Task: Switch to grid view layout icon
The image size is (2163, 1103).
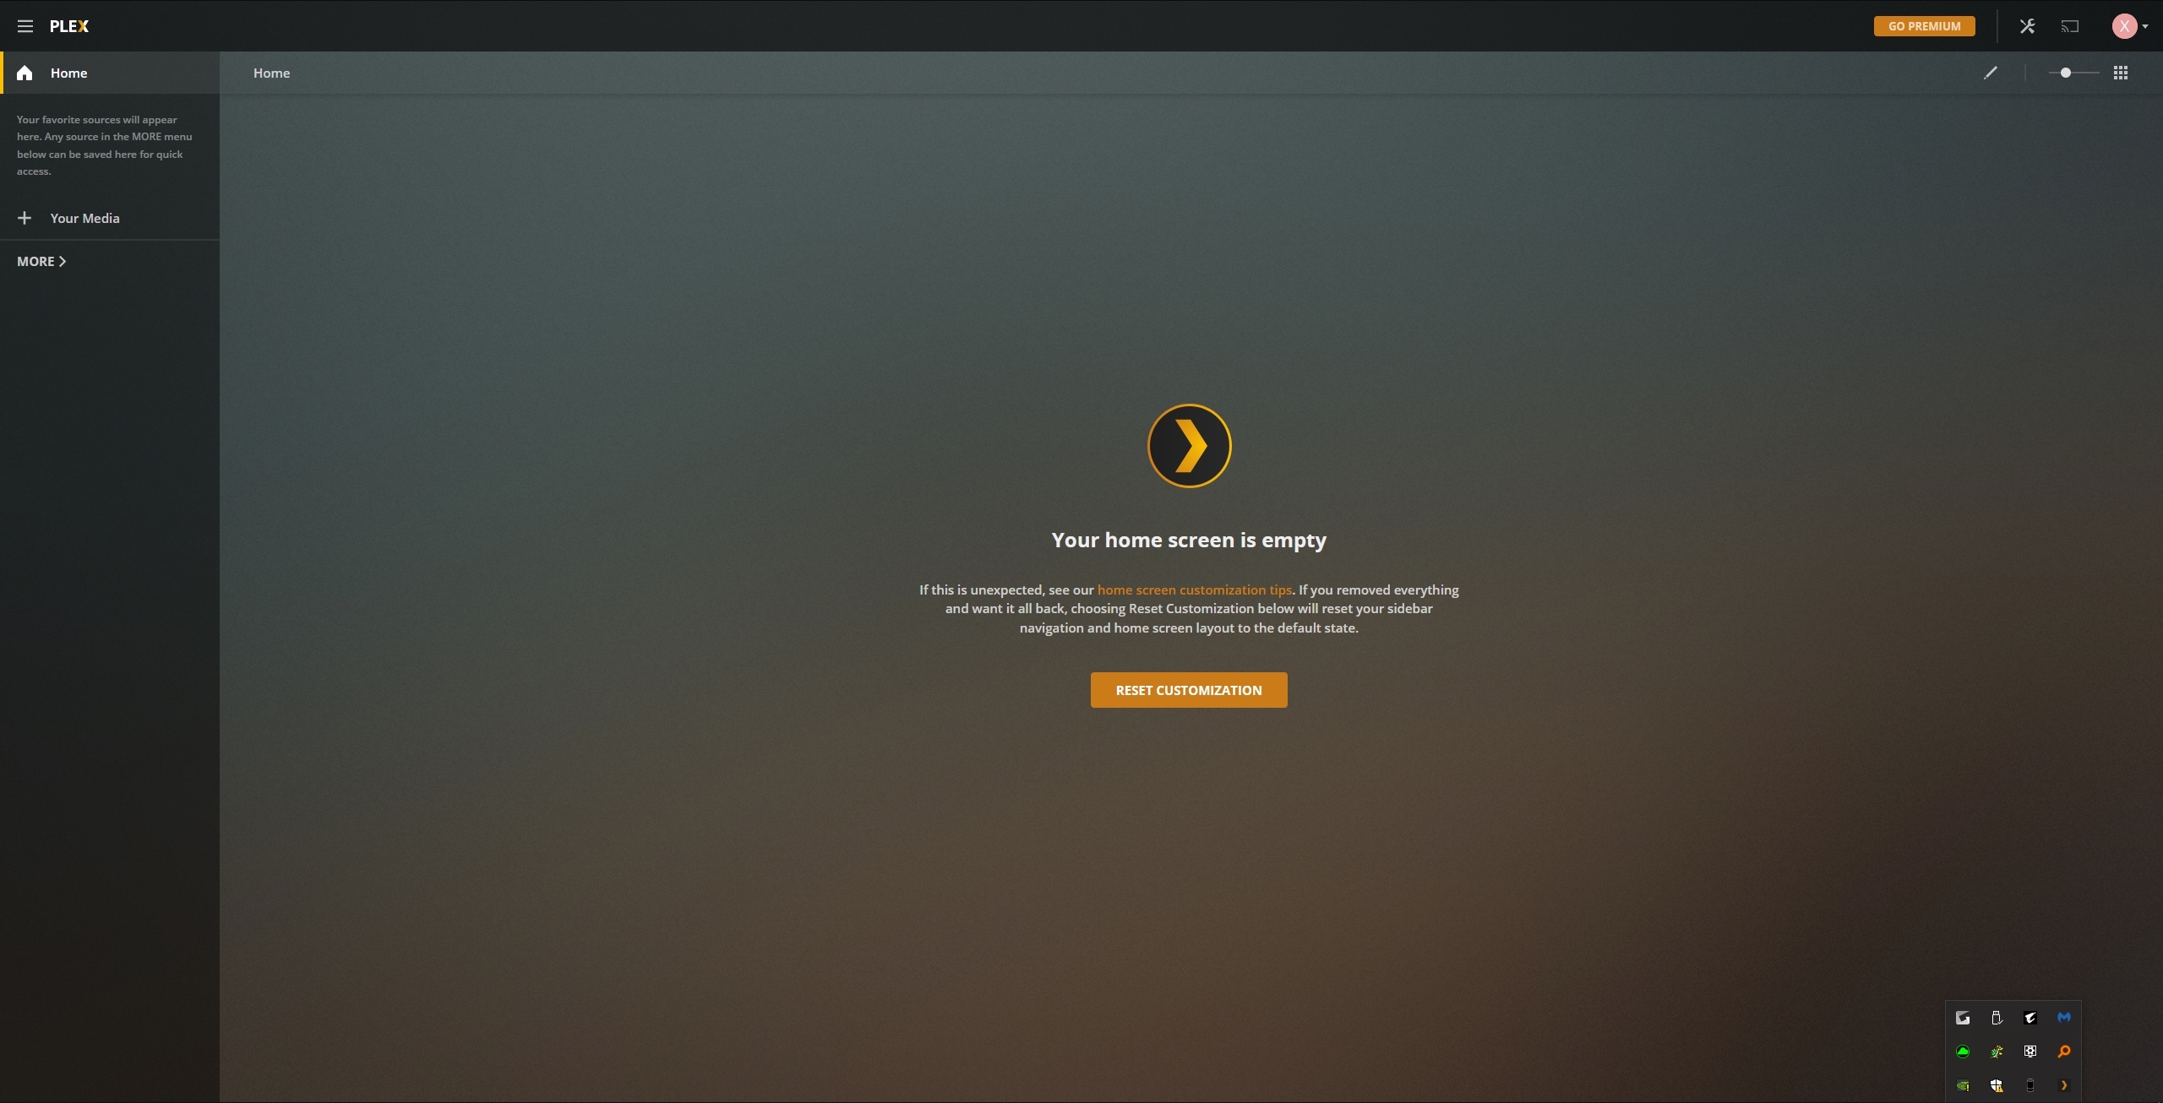Action: (2121, 73)
